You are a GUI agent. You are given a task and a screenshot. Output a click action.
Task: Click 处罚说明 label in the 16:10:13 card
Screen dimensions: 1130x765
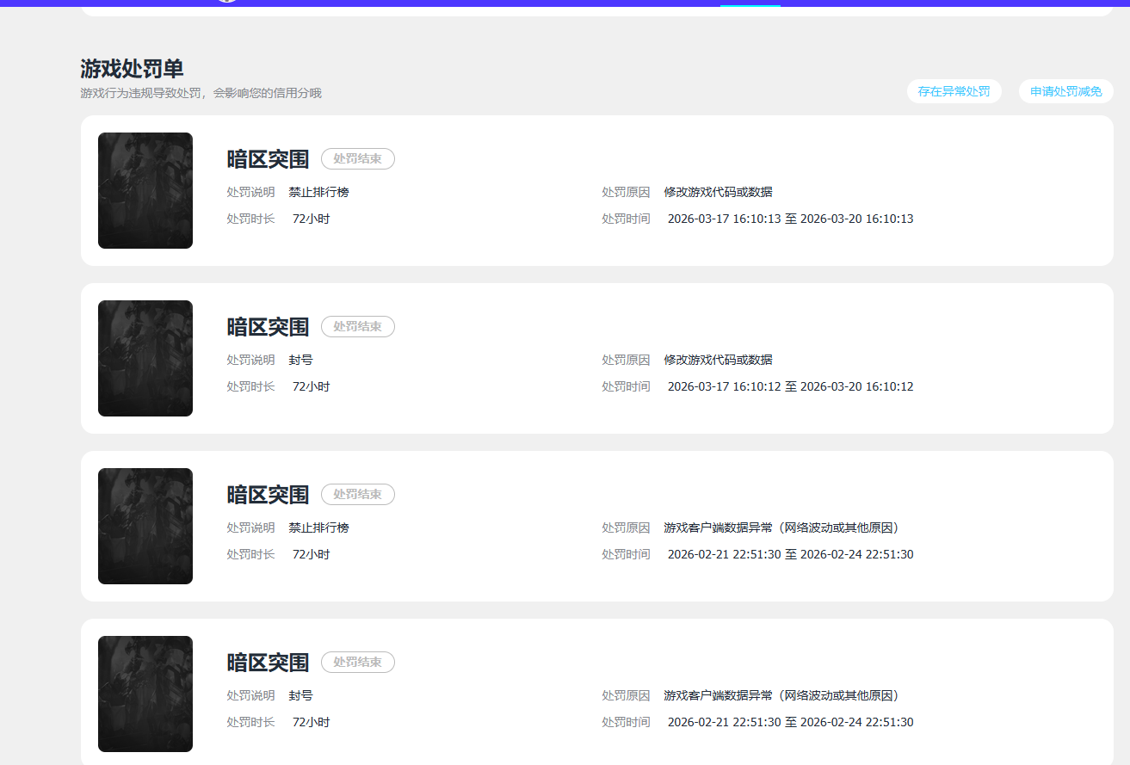pos(251,193)
